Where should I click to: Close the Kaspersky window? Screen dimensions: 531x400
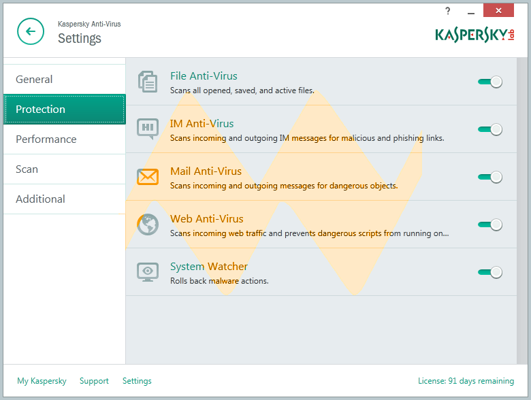(x=498, y=10)
